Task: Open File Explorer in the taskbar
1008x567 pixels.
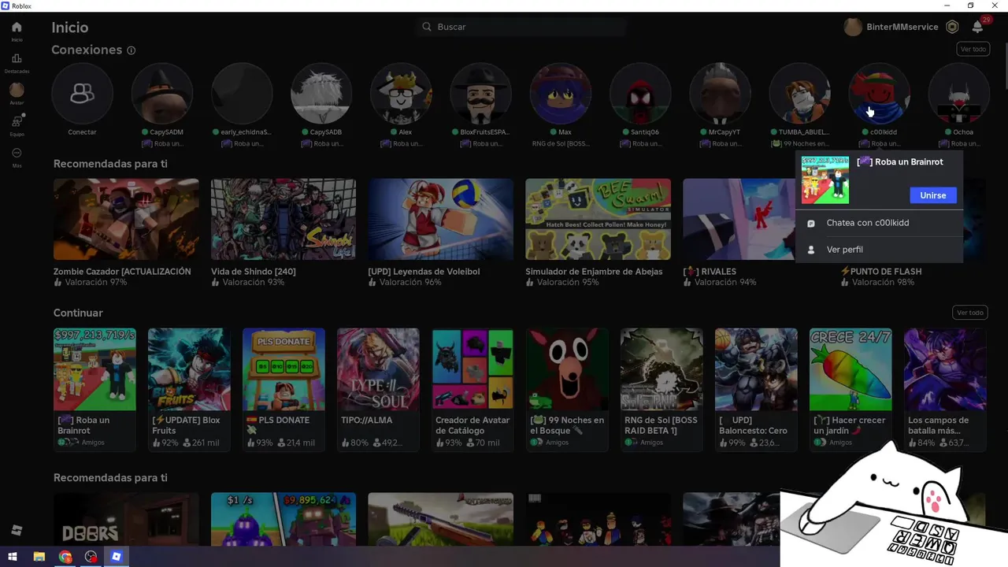Action: coord(39,557)
